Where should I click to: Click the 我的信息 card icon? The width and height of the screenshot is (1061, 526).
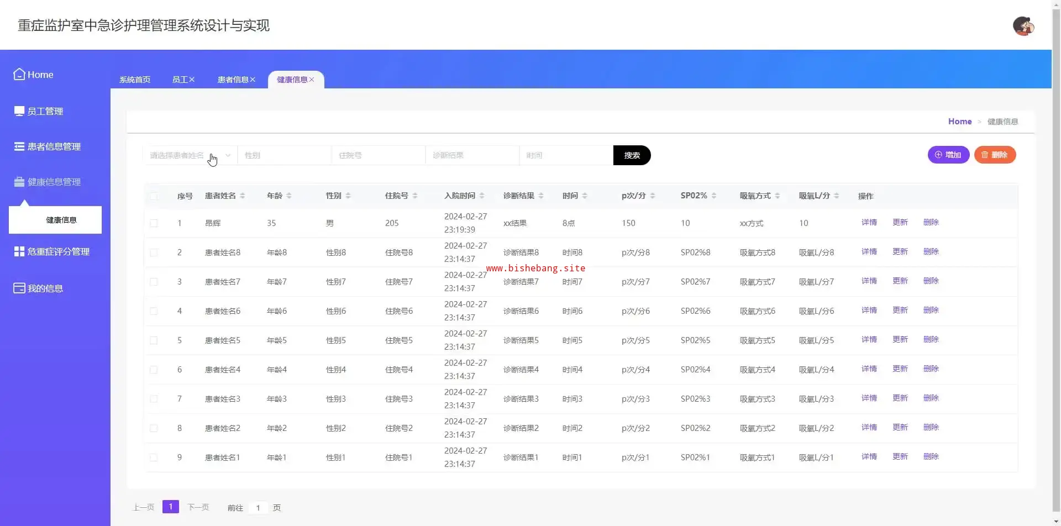tap(19, 288)
